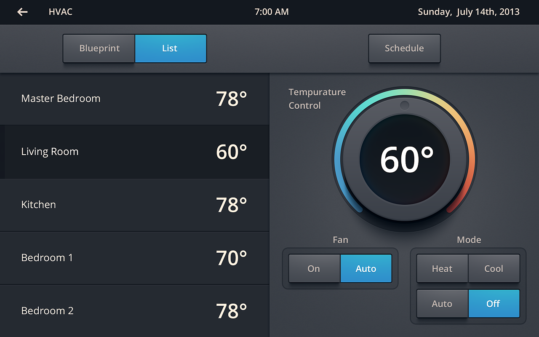The image size is (539, 337).
Task: Open Bedroom 1 thermostat
Action: tap(134, 258)
